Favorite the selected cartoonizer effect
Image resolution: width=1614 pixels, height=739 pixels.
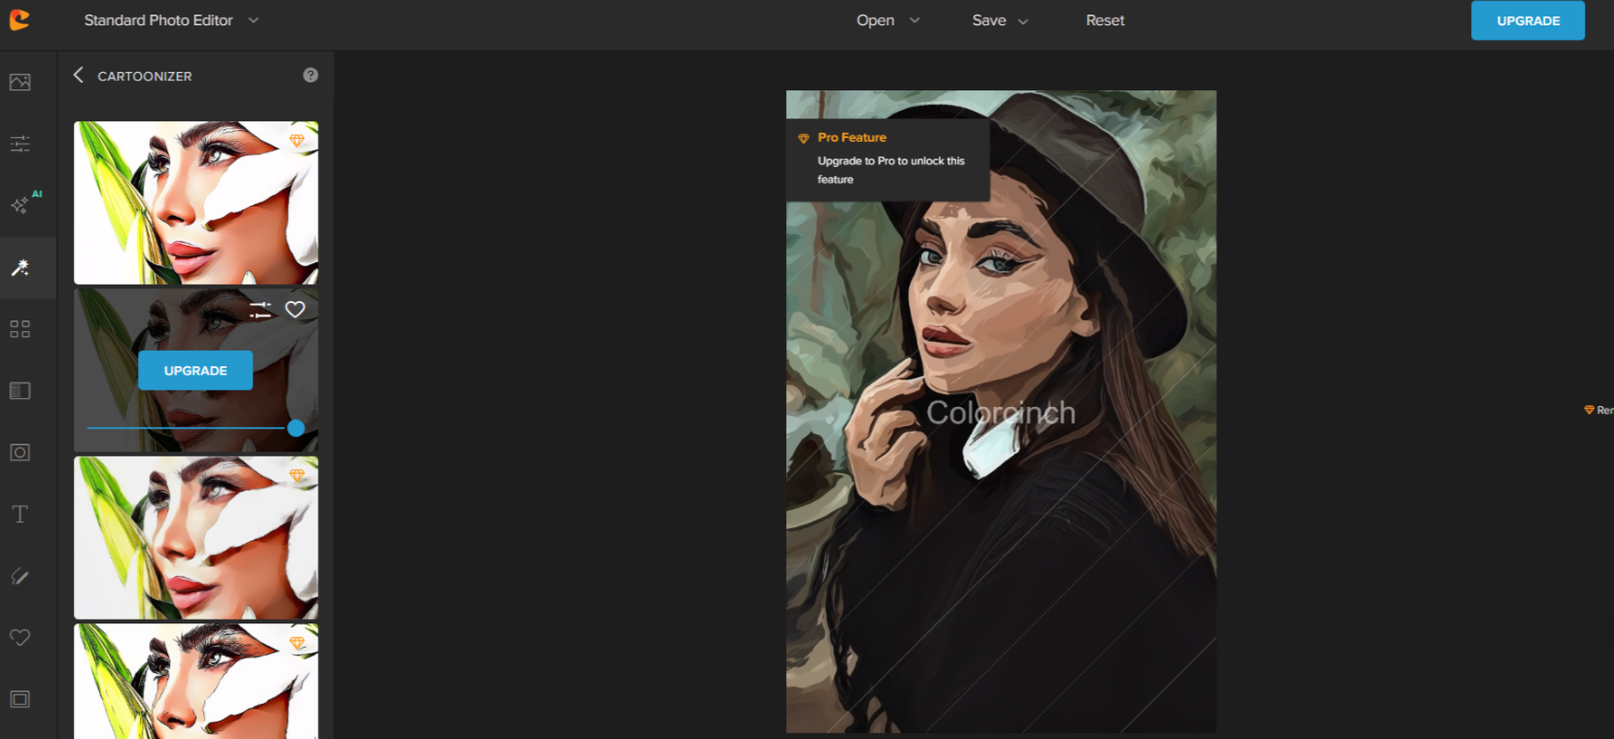[295, 310]
